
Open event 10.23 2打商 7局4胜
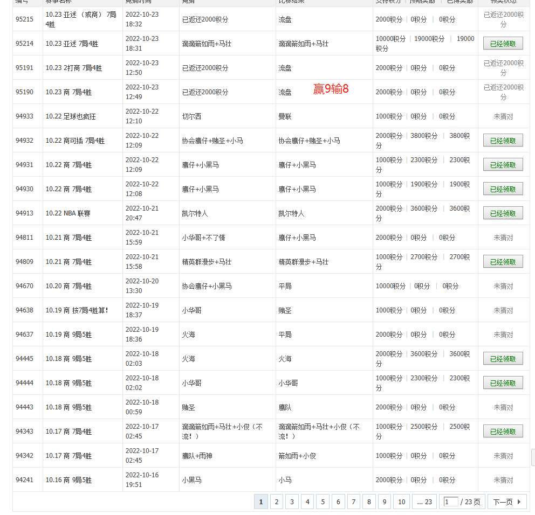click(x=74, y=68)
